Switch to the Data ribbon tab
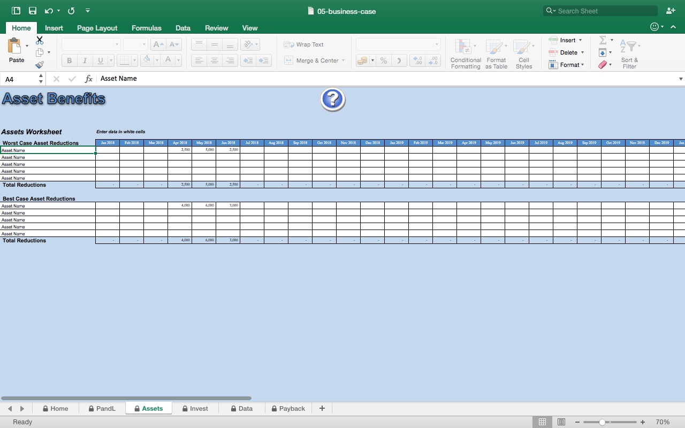 (x=183, y=28)
